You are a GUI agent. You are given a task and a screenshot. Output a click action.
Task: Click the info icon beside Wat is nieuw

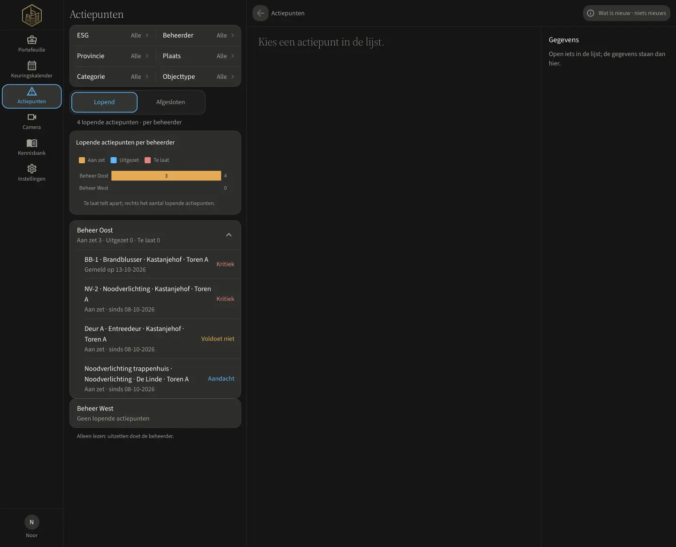[x=591, y=13]
